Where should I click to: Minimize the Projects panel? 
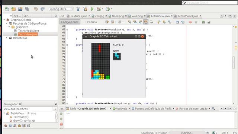(55, 16)
